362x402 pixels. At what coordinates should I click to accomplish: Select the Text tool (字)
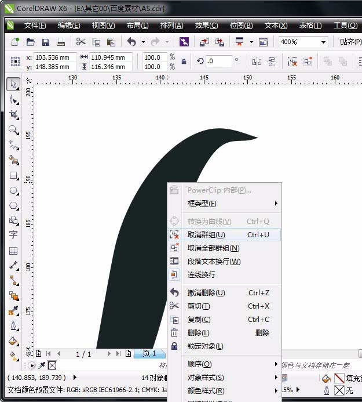(x=13, y=235)
